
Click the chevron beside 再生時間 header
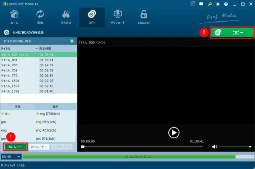point(37,48)
